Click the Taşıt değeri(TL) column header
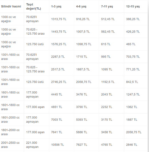The image size is (149, 152). pyautogui.click(x=34, y=7)
